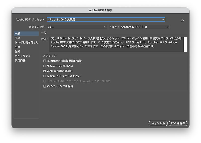
Task: Open the セキュリティ settings
Action: click(22, 56)
